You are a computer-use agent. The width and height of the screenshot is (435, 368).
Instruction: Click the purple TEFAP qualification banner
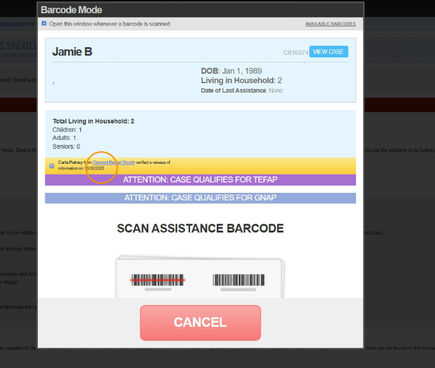point(200,180)
